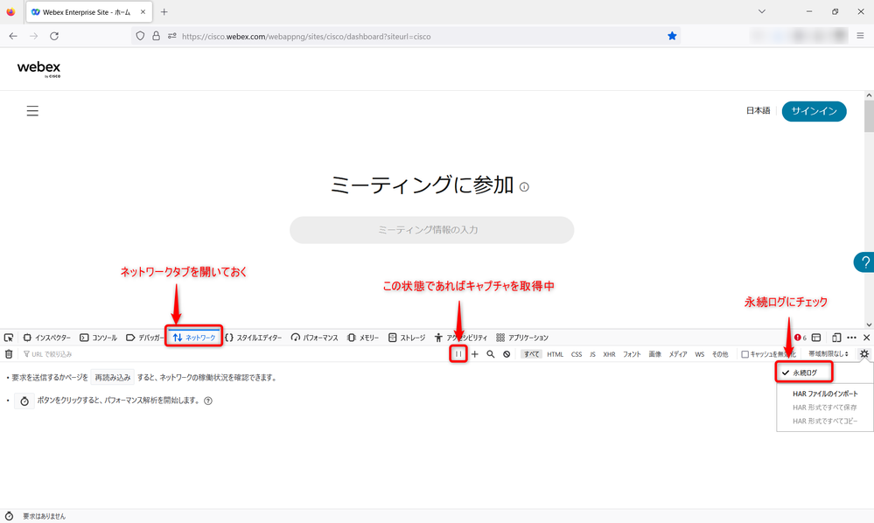Click the help question icon in panel
The height and width of the screenshot is (523, 874).
(x=208, y=401)
